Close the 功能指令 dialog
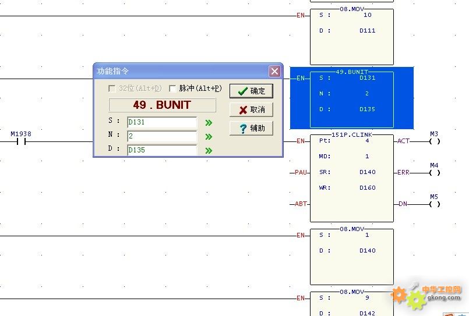 (x=274, y=71)
